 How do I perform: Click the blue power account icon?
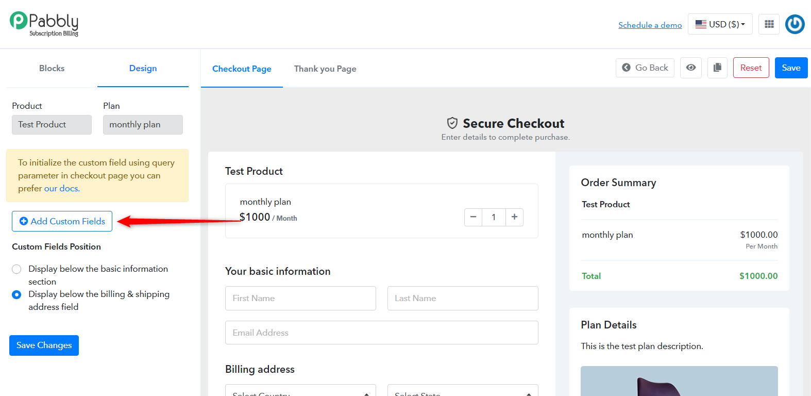[795, 24]
